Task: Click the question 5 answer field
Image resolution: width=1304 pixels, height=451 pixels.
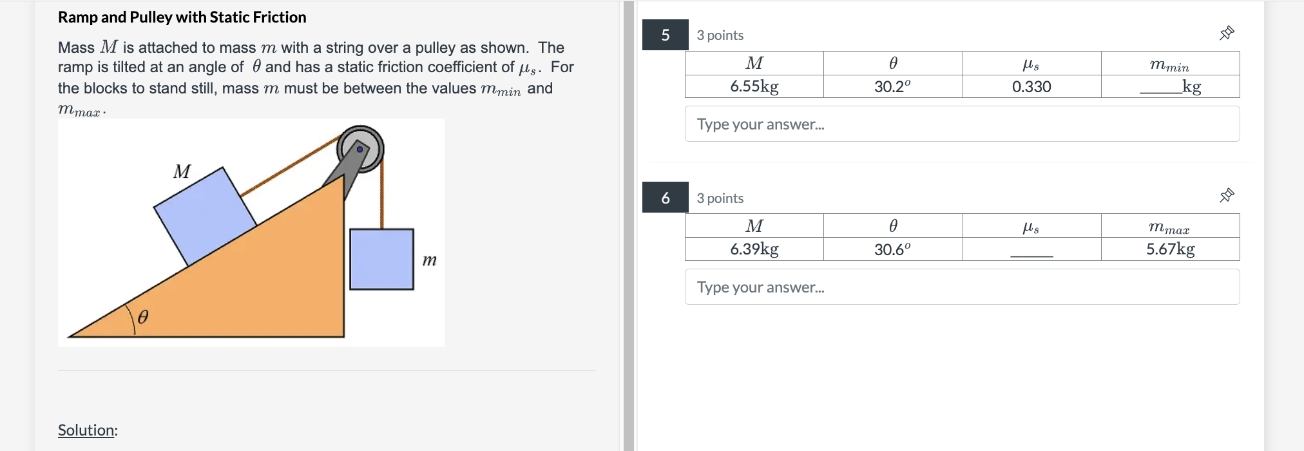Action: pyautogui.click(x=962, y=124)
